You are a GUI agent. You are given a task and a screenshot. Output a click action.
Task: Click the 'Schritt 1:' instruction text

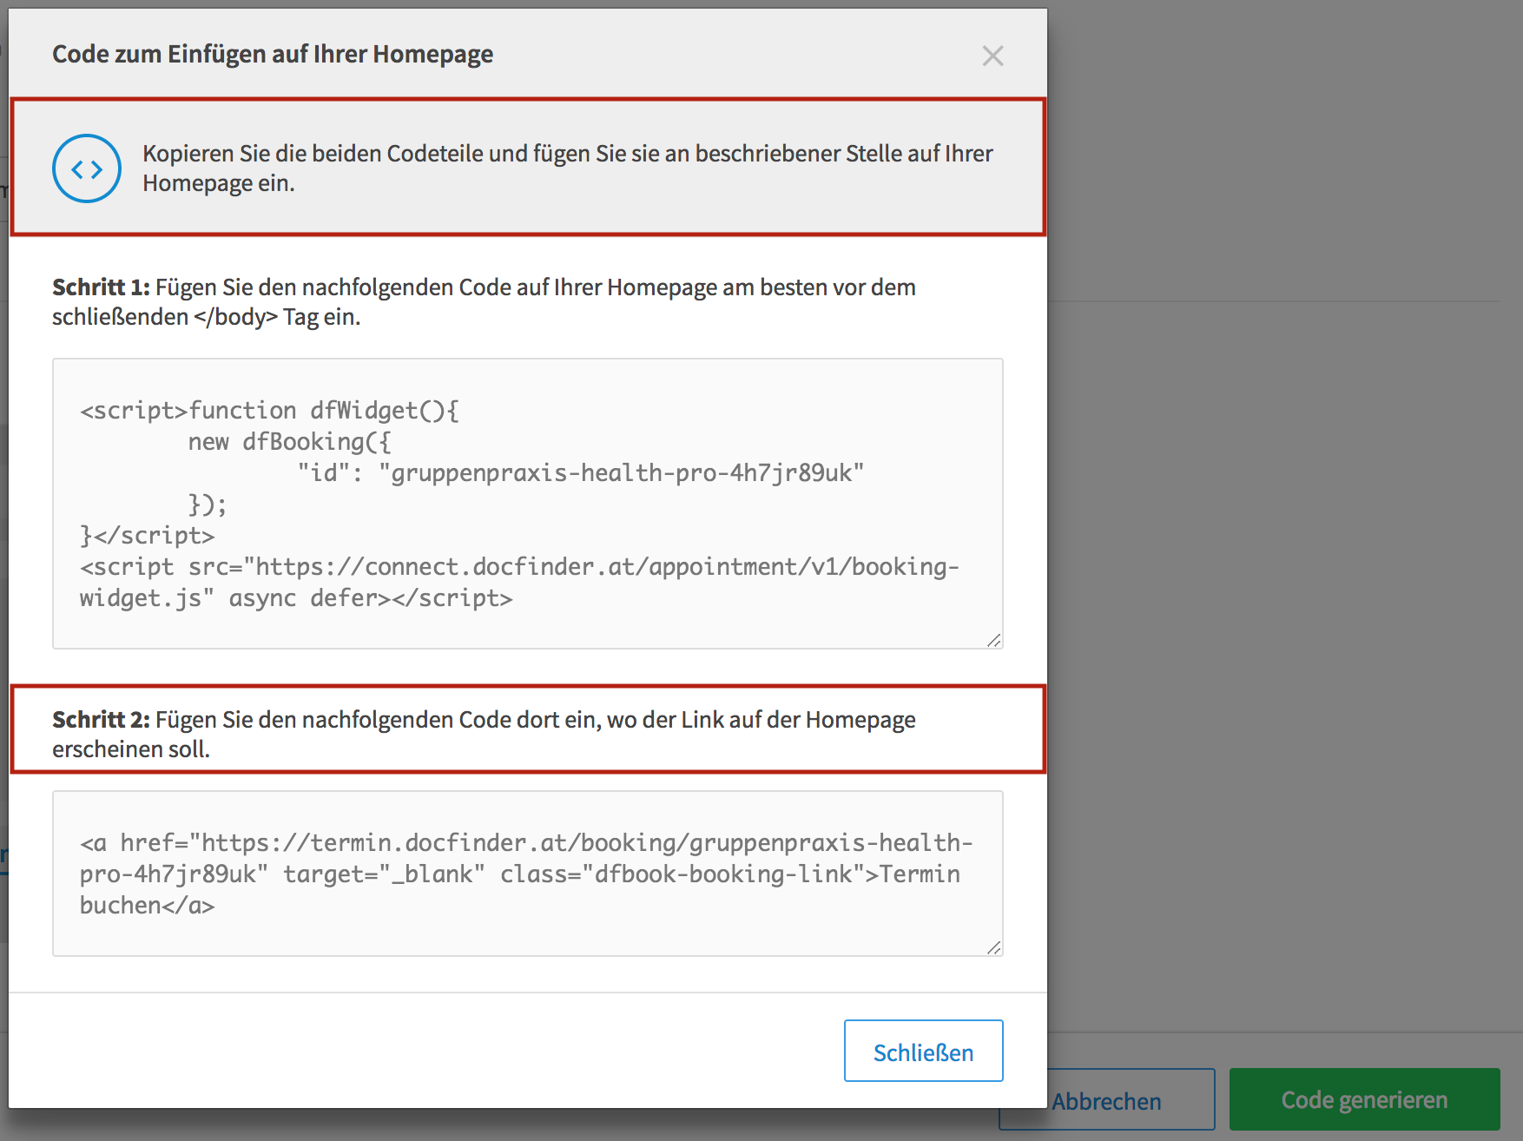click(x=484, y=301)
